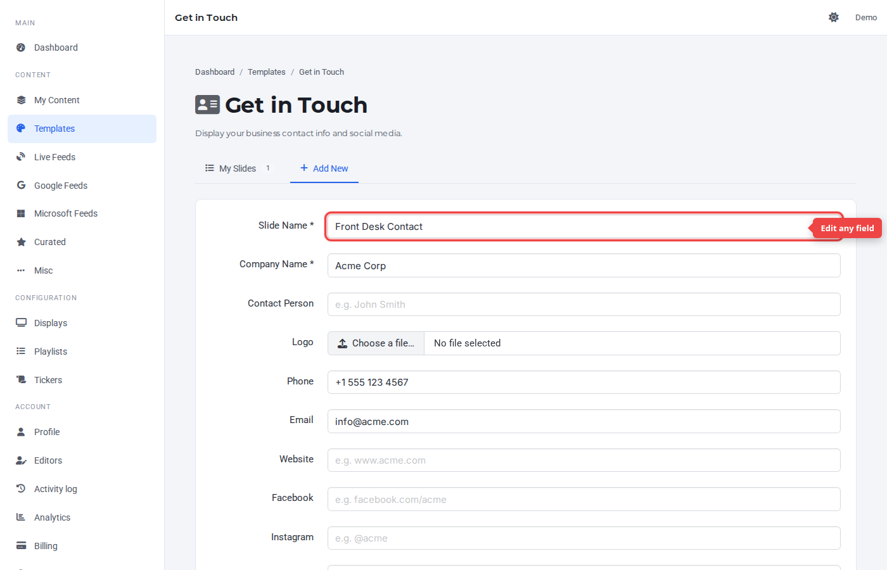Click the Get in Touch breadcrumb
The image size is (887, 570).
pos(321,72)
